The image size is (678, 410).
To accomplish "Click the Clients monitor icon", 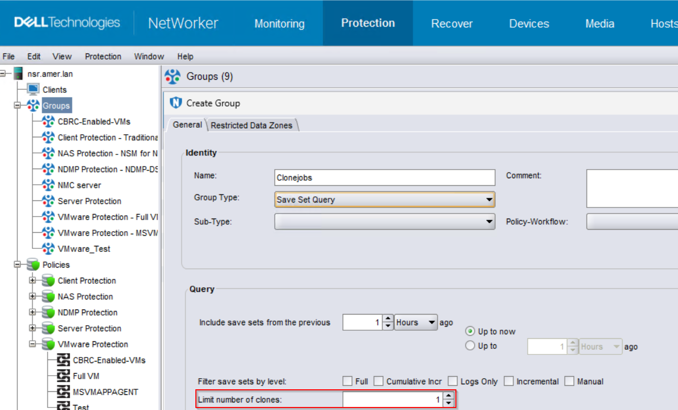I will [x=33, y=89].
